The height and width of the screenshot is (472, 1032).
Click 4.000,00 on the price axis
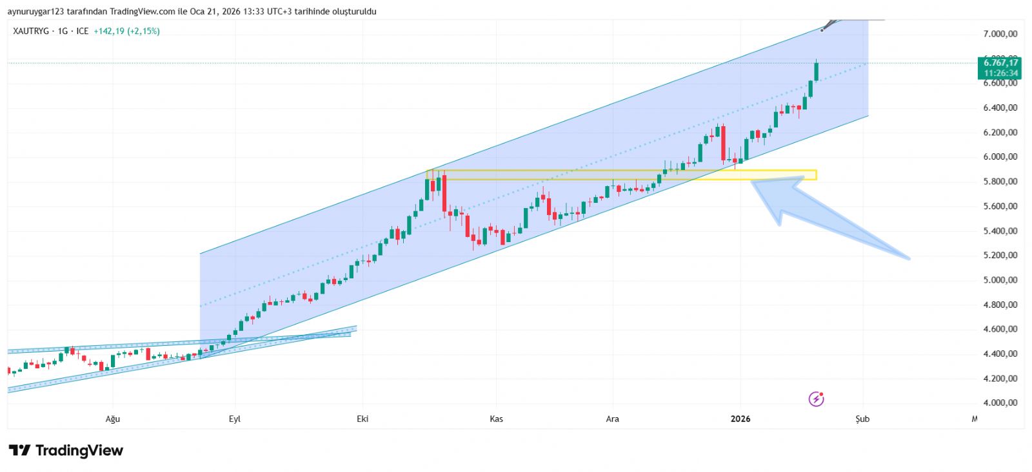tap(1000, 403)
